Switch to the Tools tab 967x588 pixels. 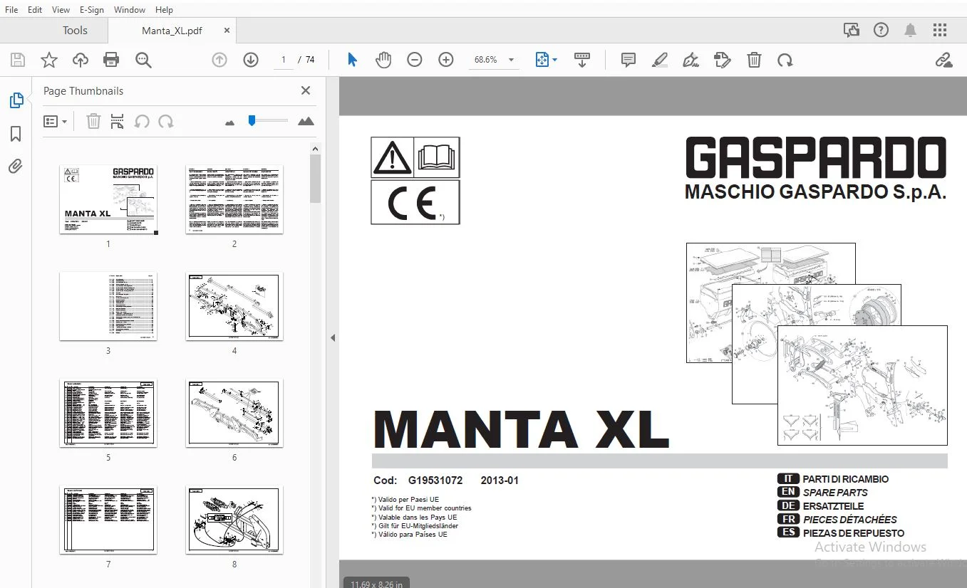(75, 30)
